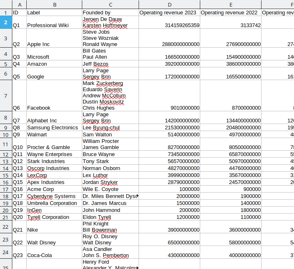Click the 'Wile E. Coyote' cell

[111, 189]
